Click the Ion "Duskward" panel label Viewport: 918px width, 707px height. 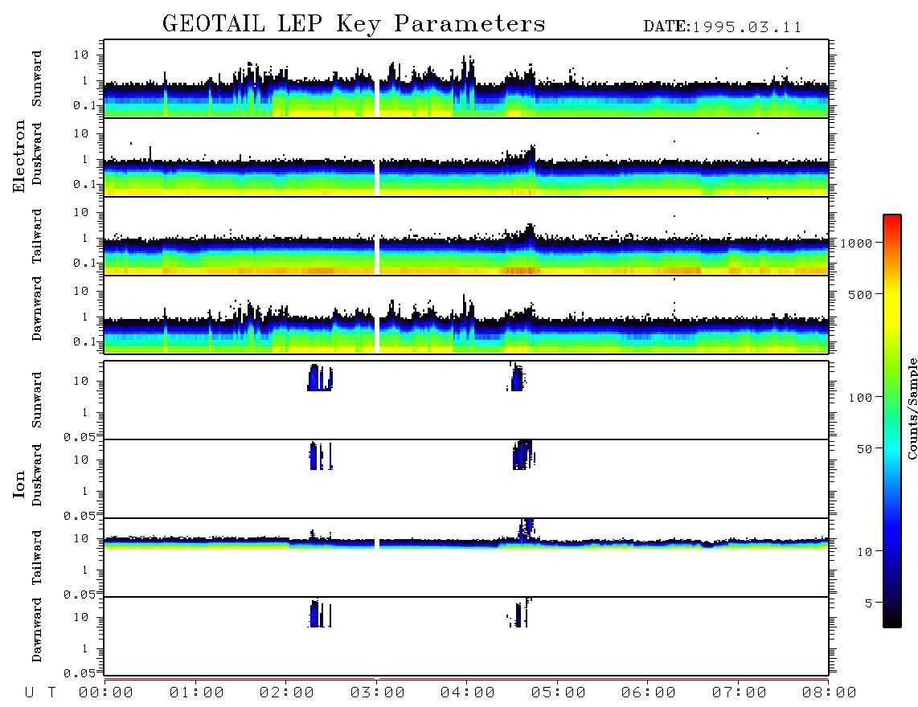pos(37,476)
